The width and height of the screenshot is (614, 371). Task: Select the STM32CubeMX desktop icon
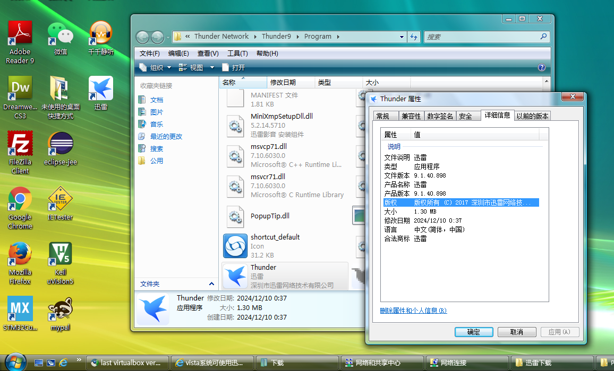[x=20, y=314]
